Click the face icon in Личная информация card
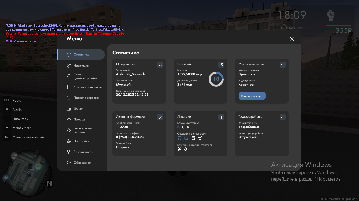The height and width of the screenshot is (201, 359). tap(160, 117)
